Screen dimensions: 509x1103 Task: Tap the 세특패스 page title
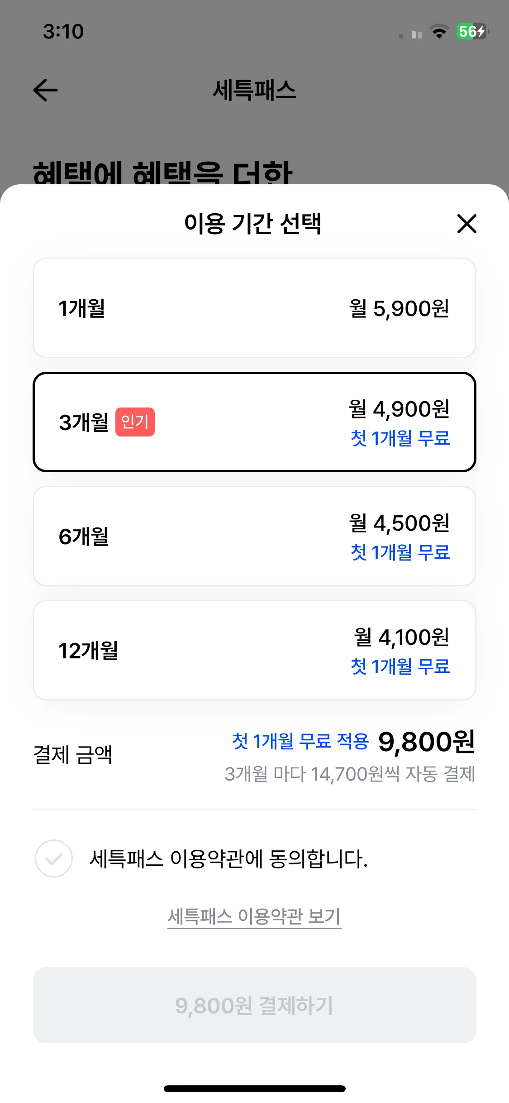[254, 90]
